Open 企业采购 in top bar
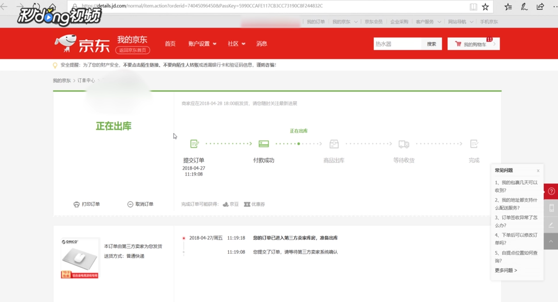Screen dimensions: 558x302 [399, 22]
